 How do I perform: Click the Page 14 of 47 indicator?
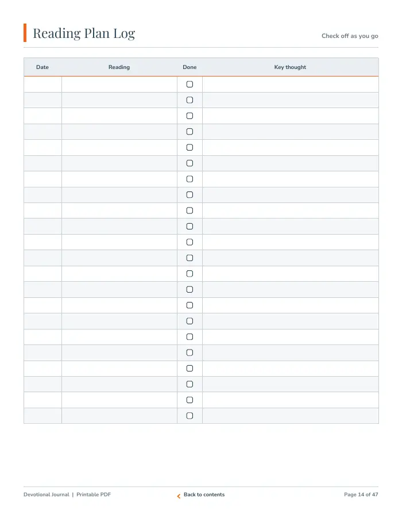pos(361,495)
